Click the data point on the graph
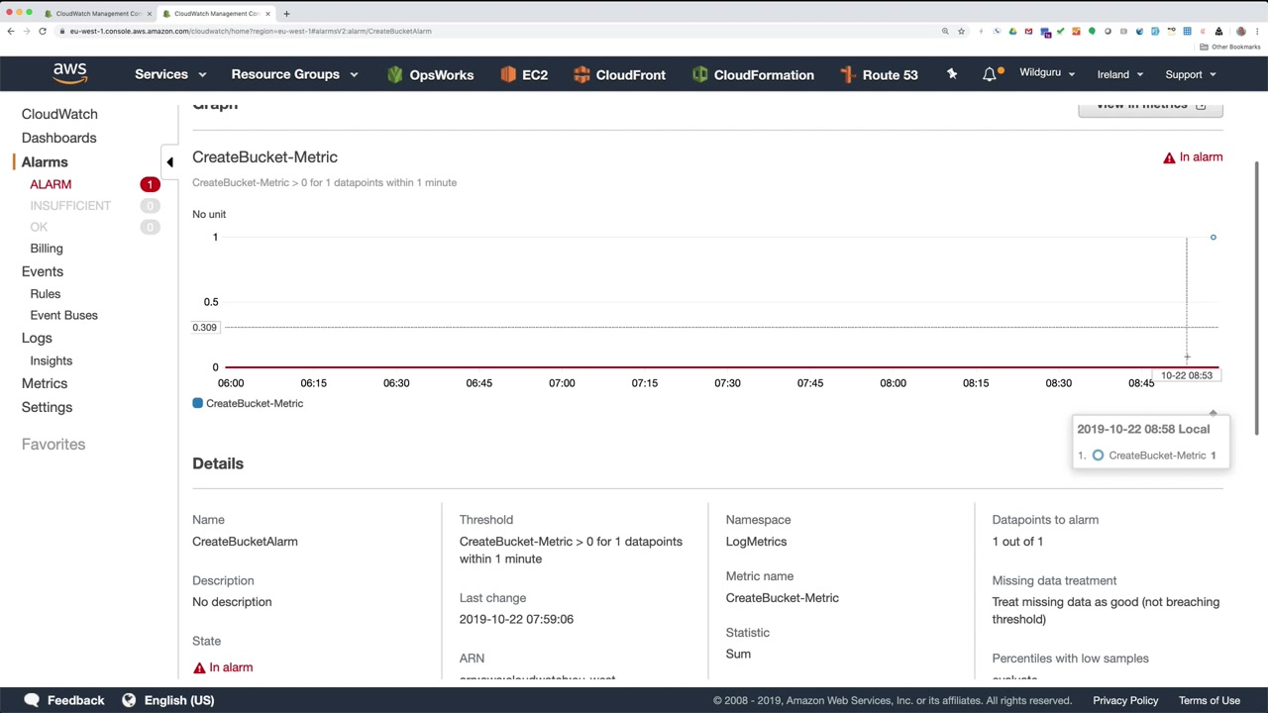The width and height of the screenshot is (1268, 713). [x=1213, y=238]
